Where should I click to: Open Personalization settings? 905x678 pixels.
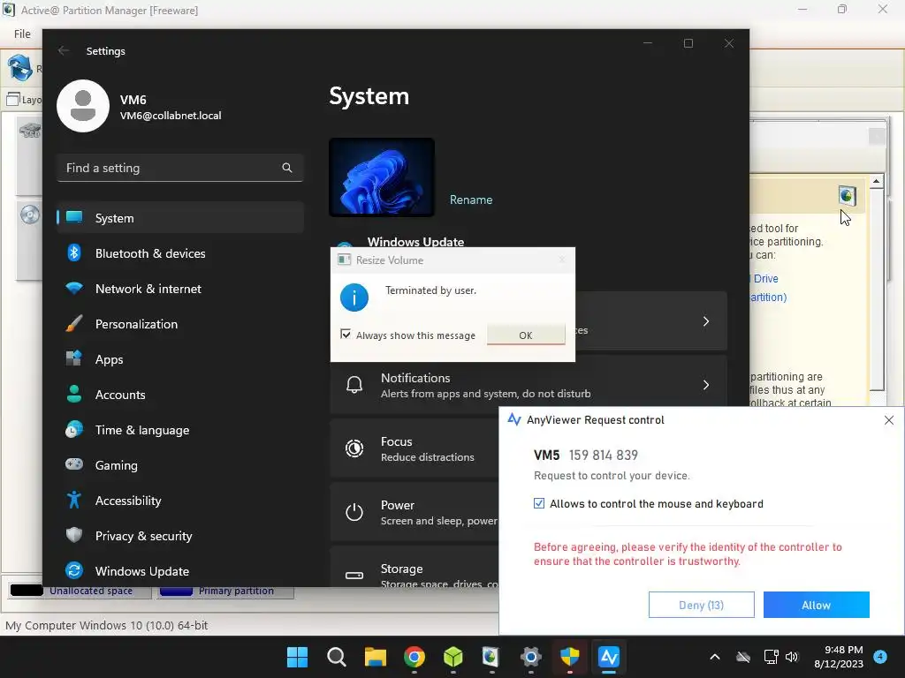click(x=180, y=324)
